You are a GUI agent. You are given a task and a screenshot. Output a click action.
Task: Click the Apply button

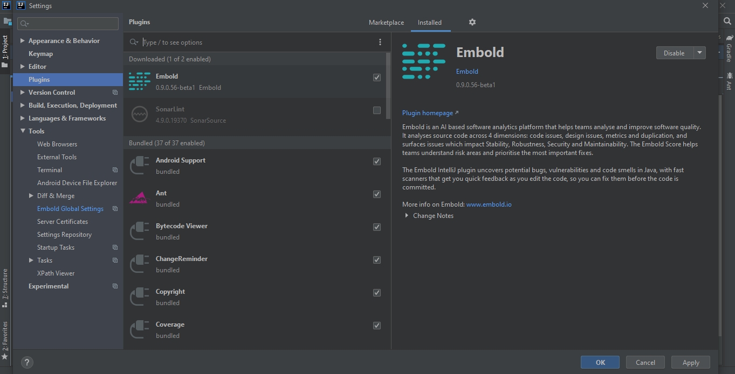691,362
